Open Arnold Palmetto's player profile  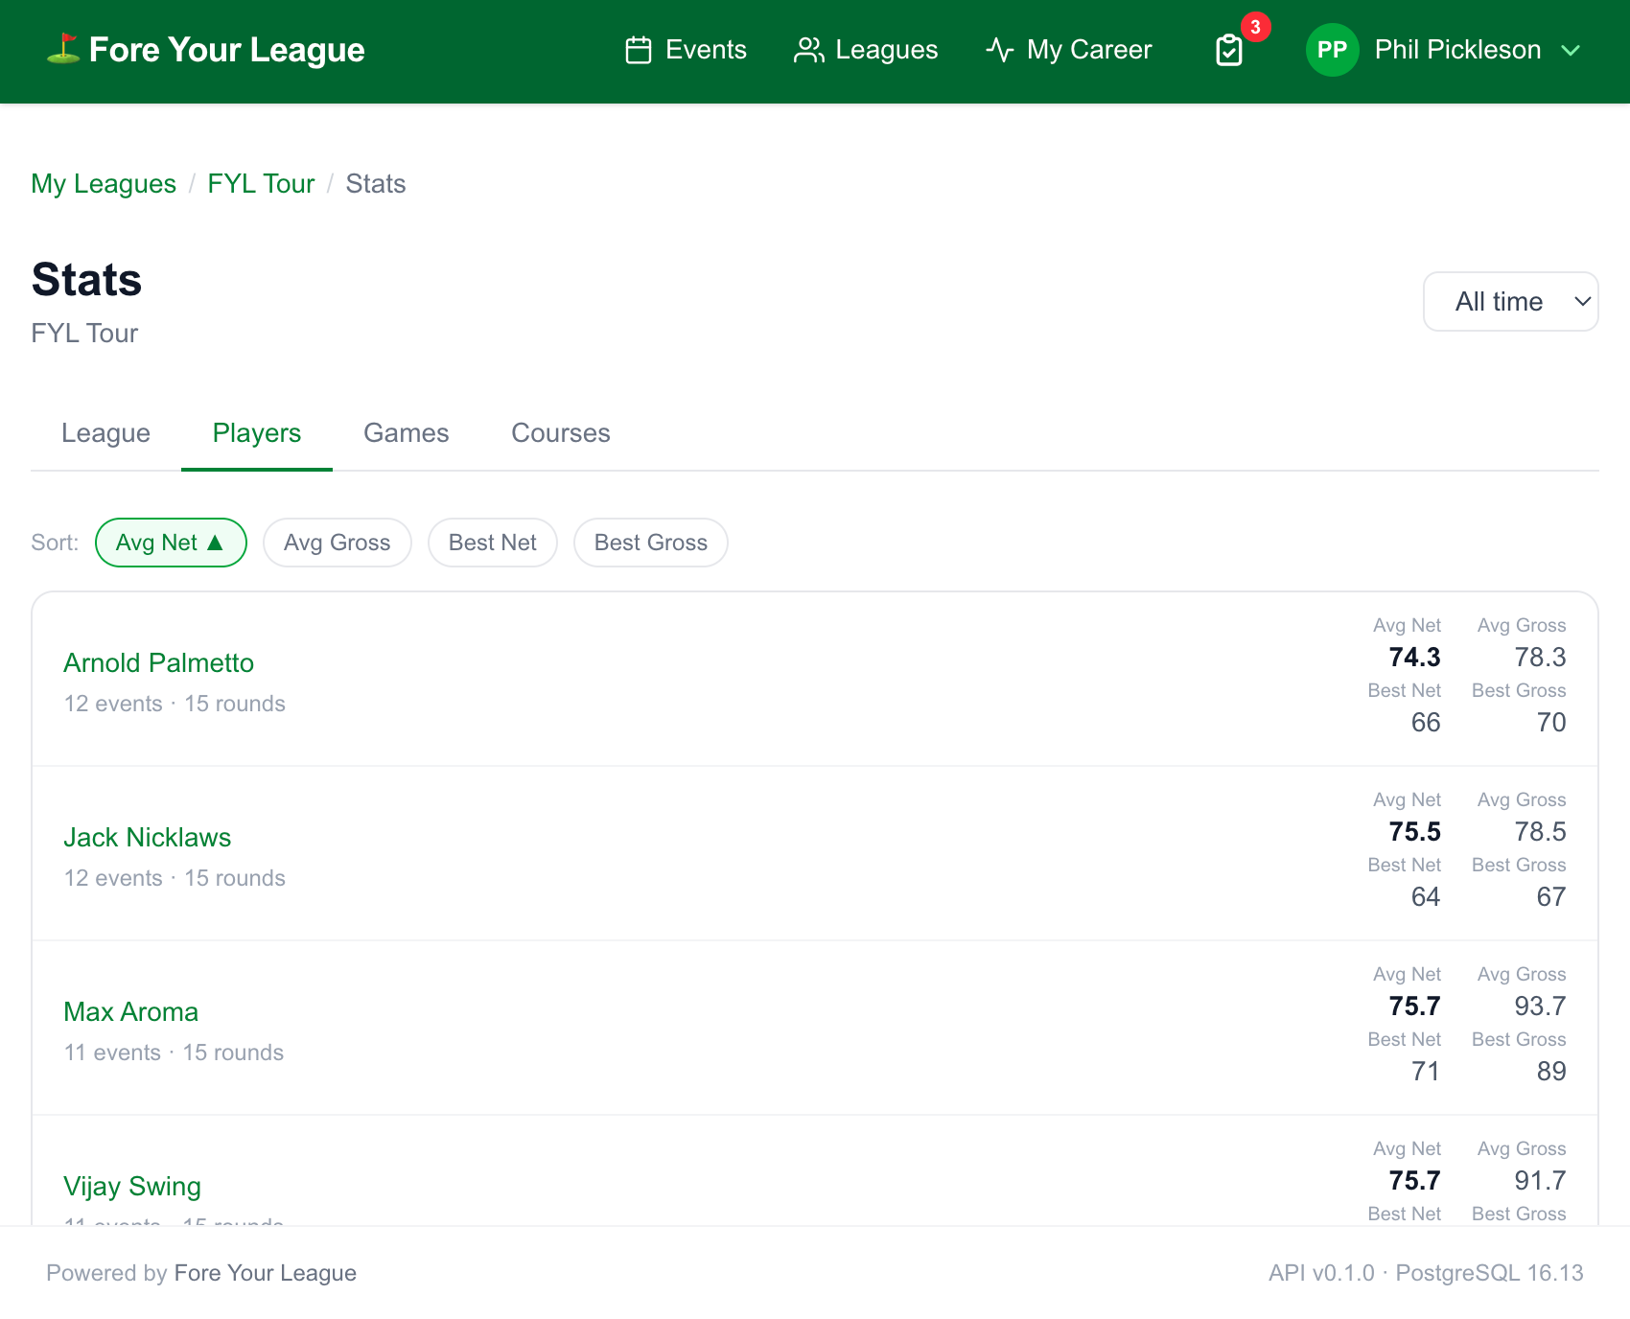click(158, 663)
